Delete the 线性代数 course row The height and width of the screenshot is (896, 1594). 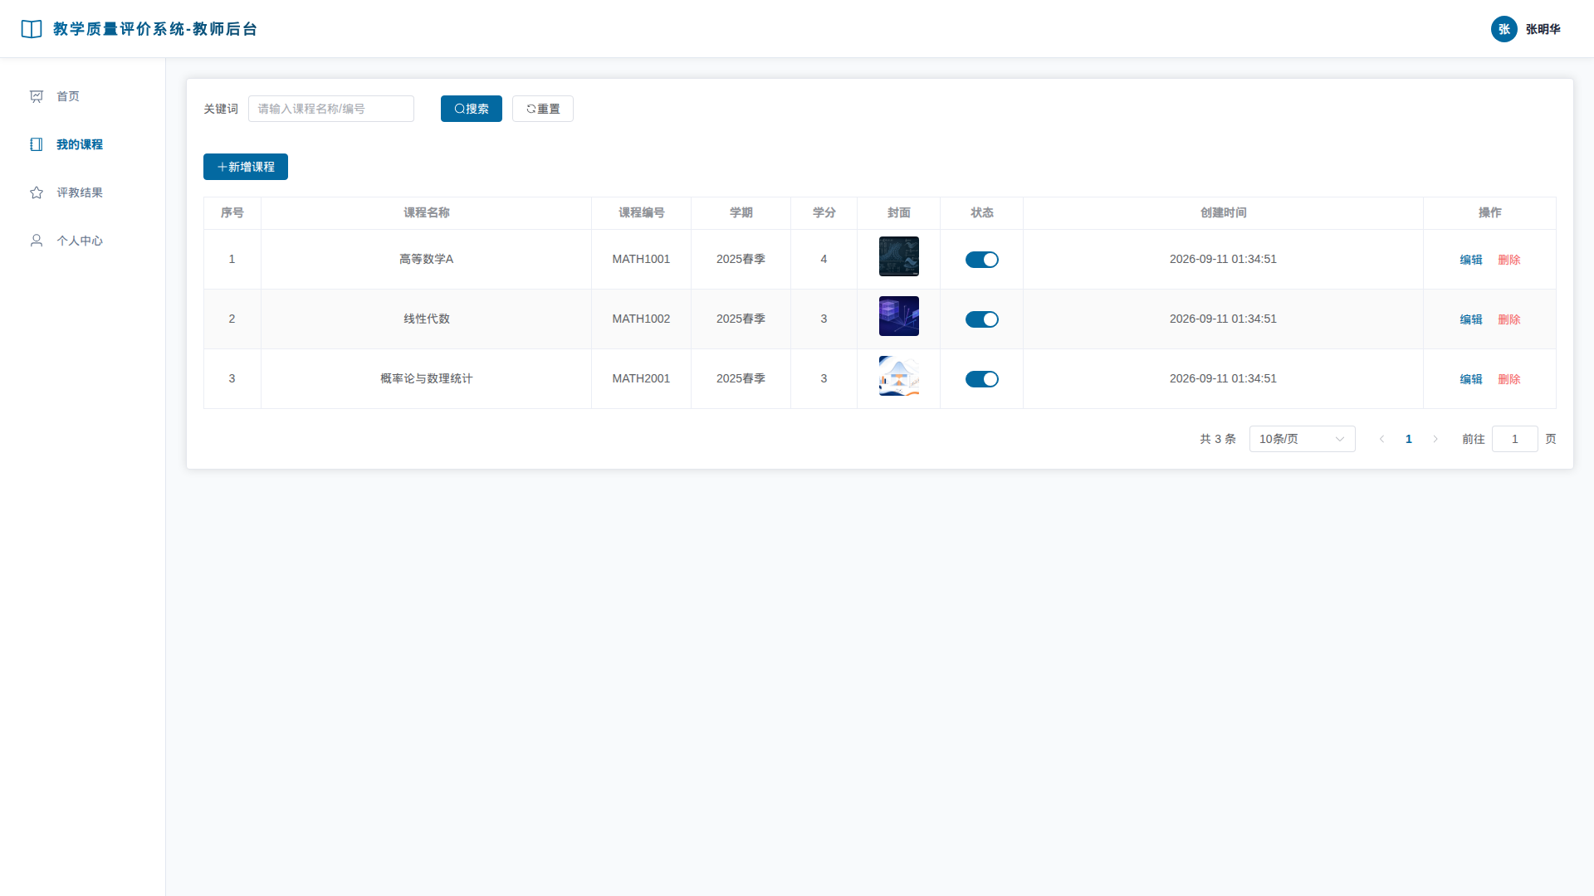click(1509, 319)
